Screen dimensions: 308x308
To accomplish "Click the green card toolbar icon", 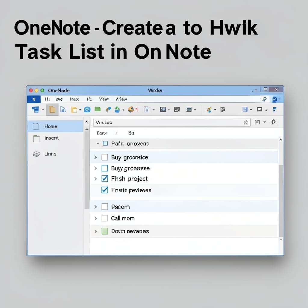I will point(97,109).
